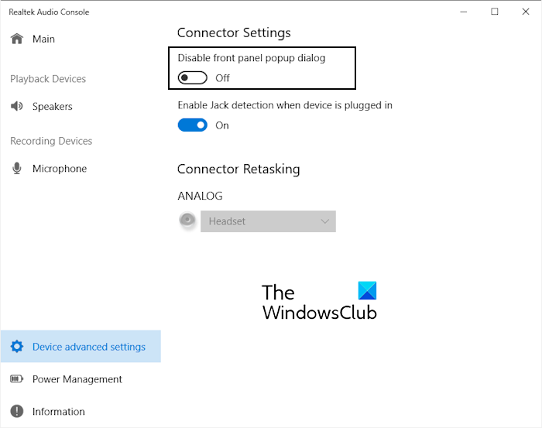Click The WindowsClub logo icon
The width and height of the screenshot is (542, 428).
368,291
